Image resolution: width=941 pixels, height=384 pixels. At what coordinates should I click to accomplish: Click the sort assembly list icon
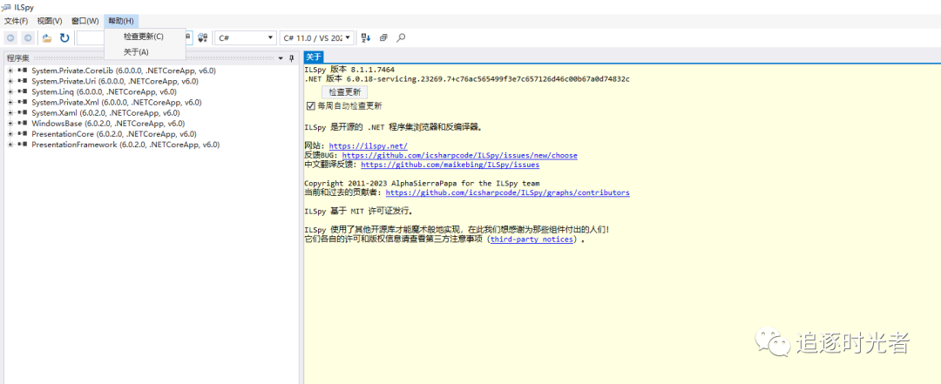tap(366, 38)
